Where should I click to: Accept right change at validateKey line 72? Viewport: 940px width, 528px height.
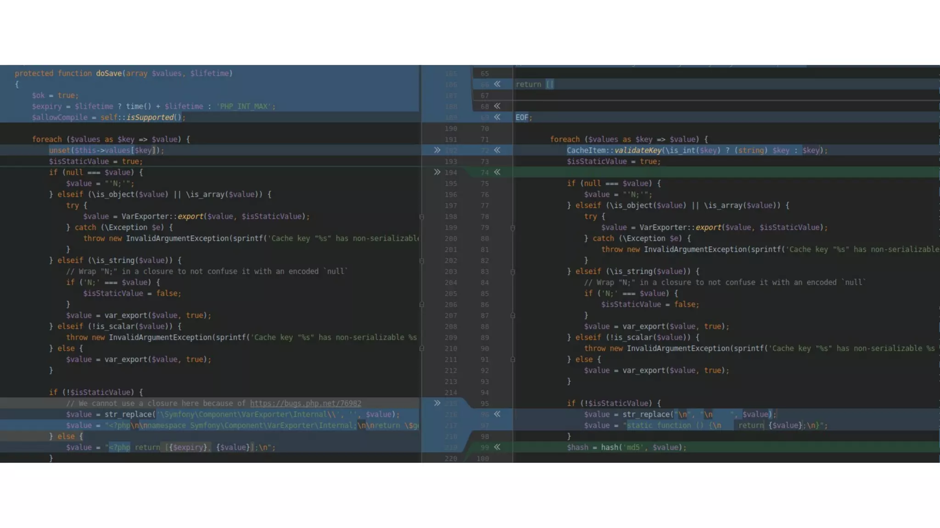point(497,150)
